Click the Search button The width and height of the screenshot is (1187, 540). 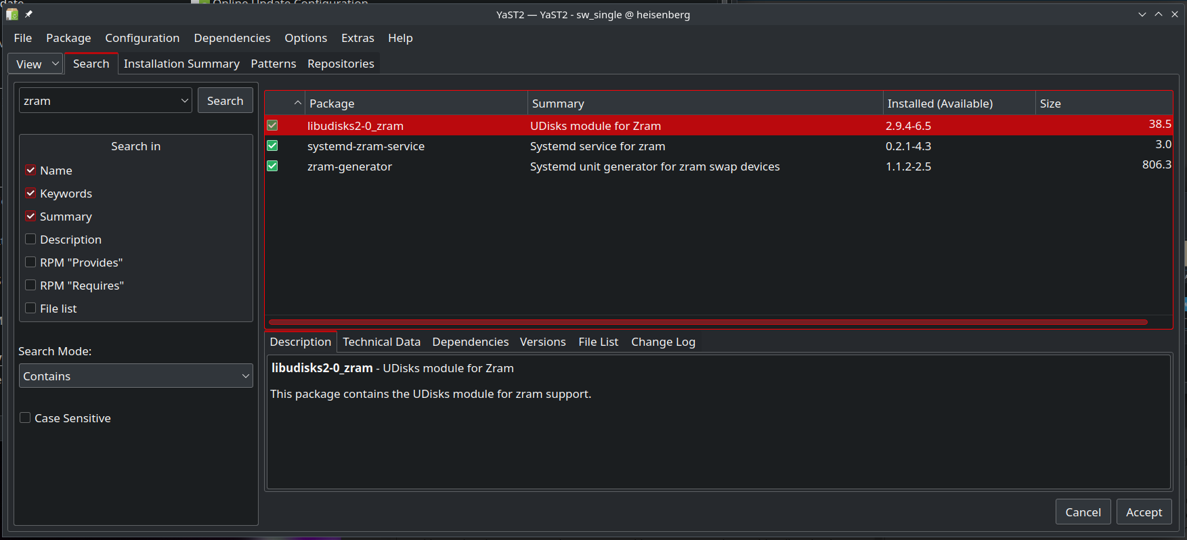tap(225, 101)
